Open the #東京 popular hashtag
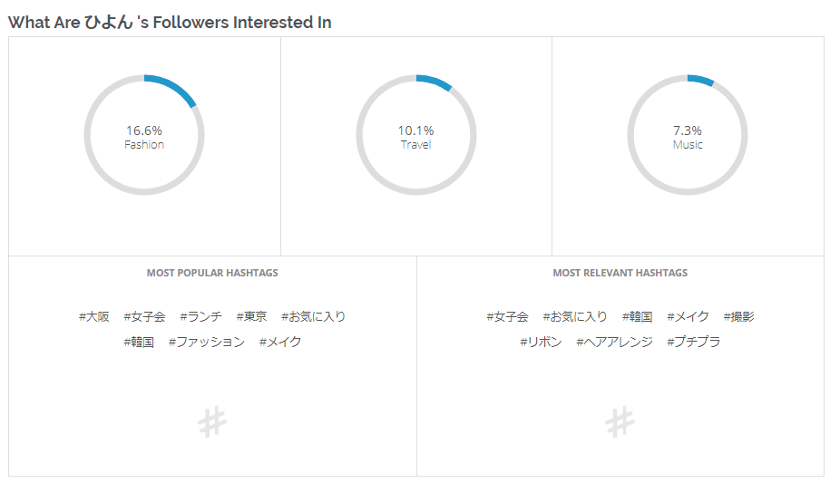This screenshot has width=830, height=483. coord(251,317)
